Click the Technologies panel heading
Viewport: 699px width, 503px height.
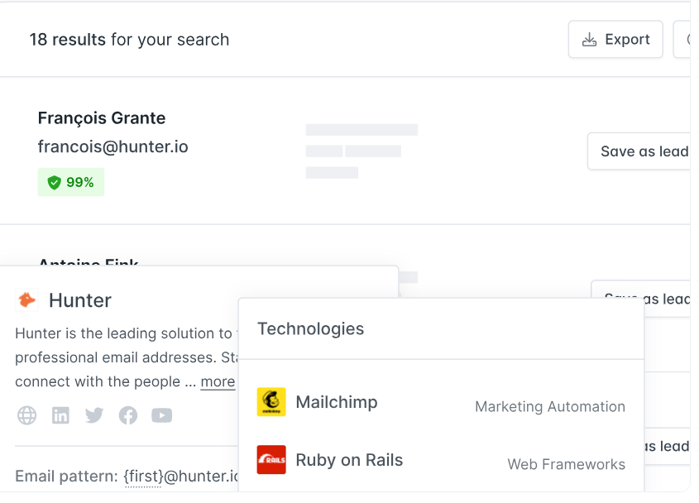point(311,329)
